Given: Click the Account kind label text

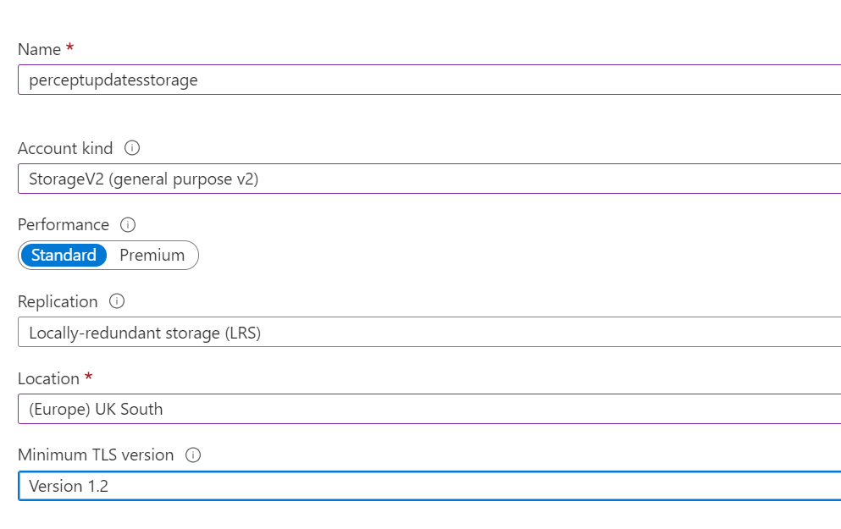Looking at the screenshot, I should (x=65, y=148).
